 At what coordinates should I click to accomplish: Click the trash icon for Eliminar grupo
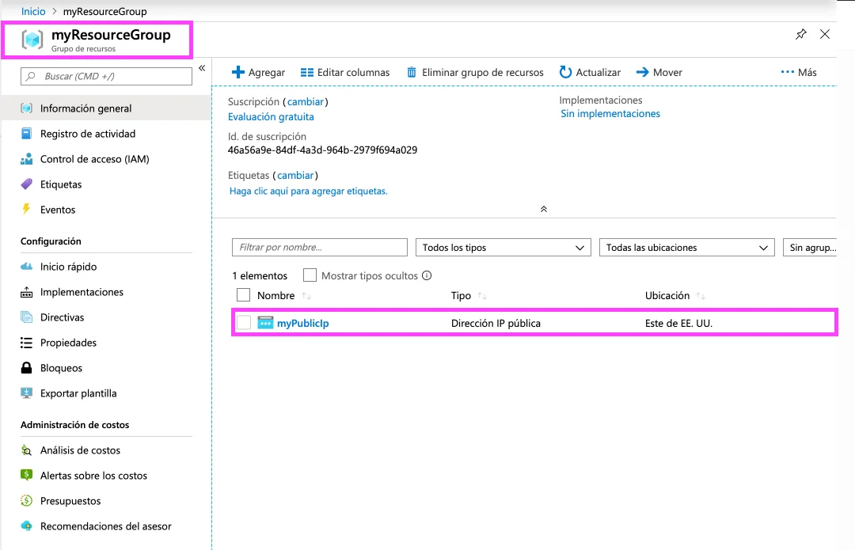(x=412, y=73)
